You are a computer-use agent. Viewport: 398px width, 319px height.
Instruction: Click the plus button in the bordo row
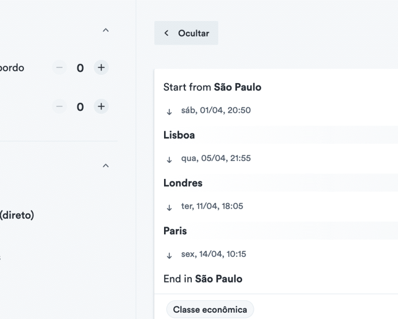pos(101,68)
